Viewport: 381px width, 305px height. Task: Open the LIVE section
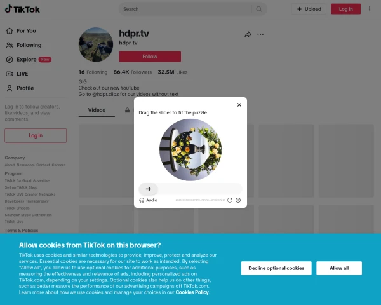coord(17,74)
